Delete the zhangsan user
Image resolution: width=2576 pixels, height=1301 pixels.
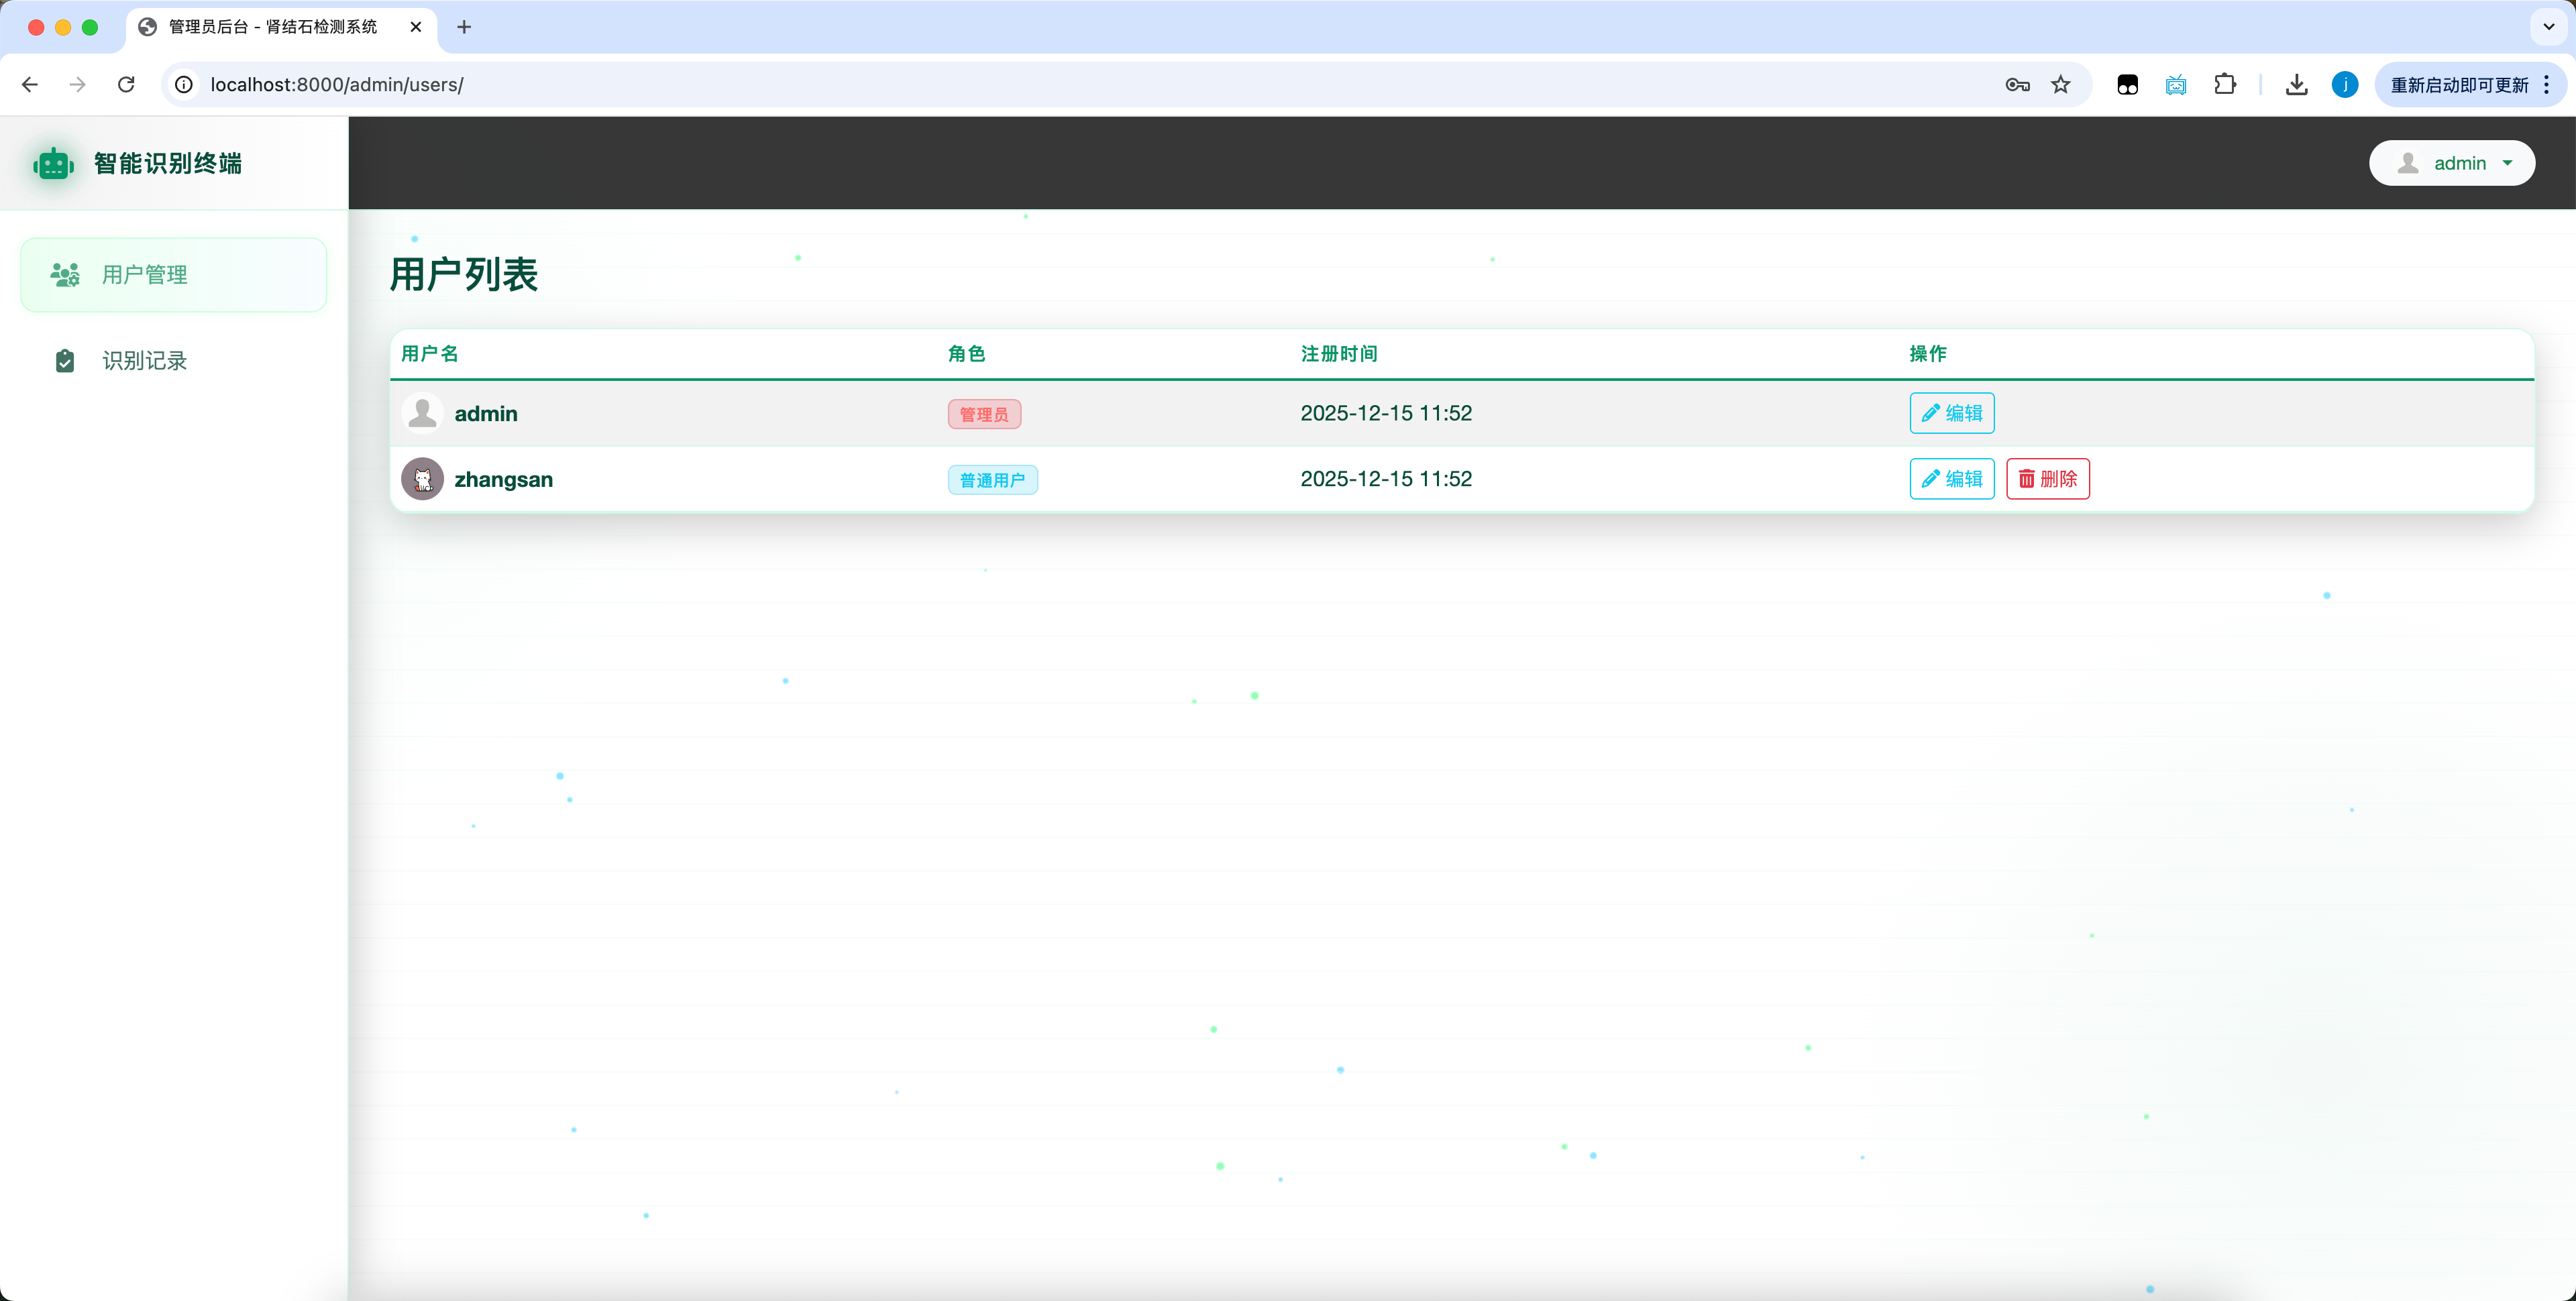[2047, 479]
